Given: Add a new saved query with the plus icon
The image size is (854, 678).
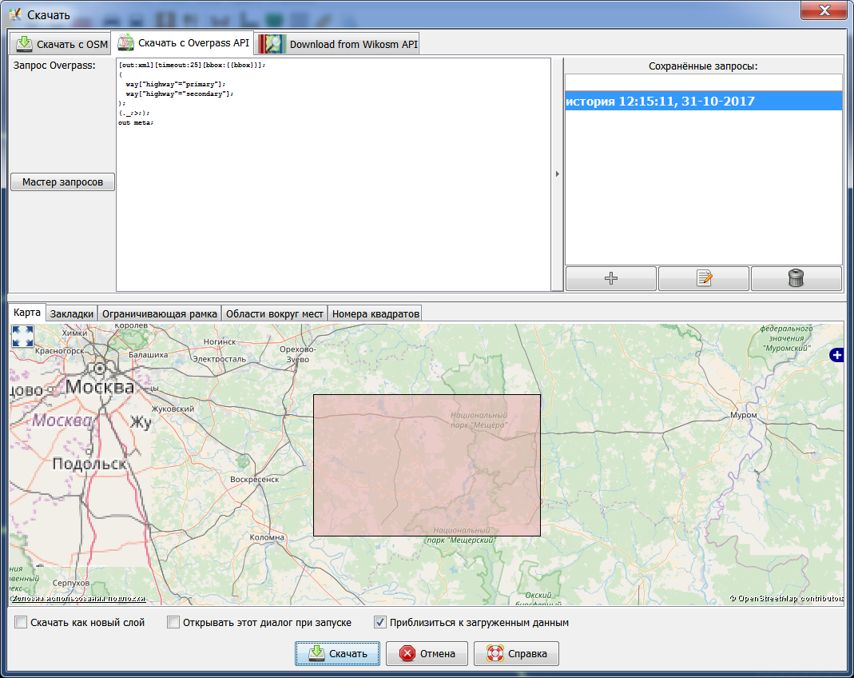Looking at the screenshot, I should (610, 277).
